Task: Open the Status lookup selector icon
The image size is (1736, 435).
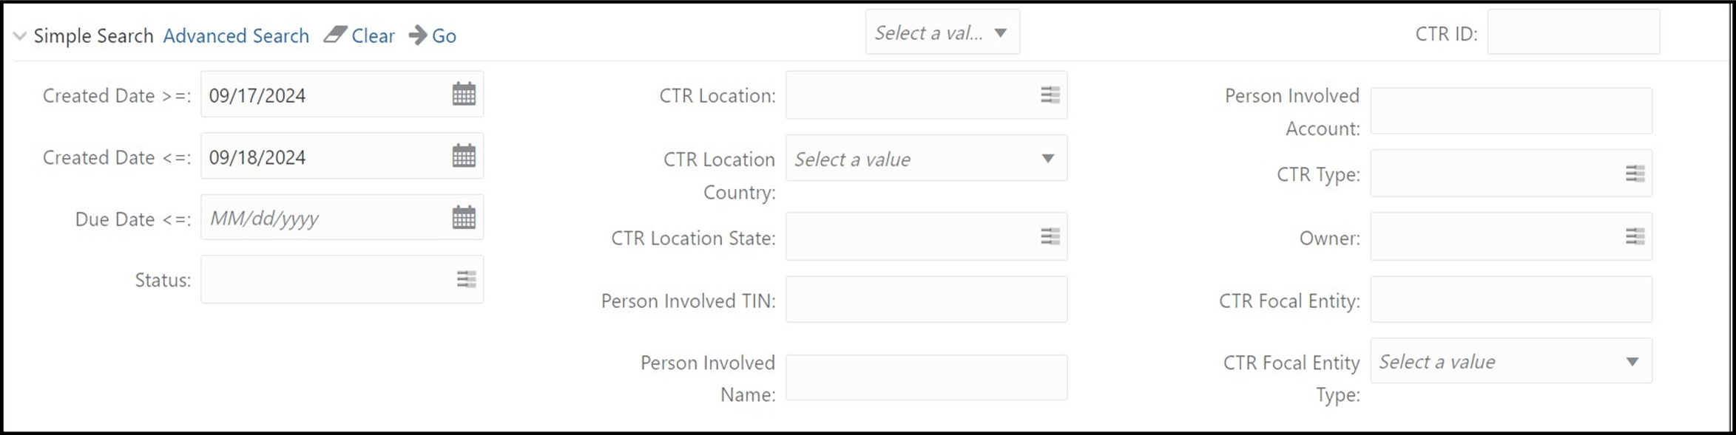Action: coord(465,278)
